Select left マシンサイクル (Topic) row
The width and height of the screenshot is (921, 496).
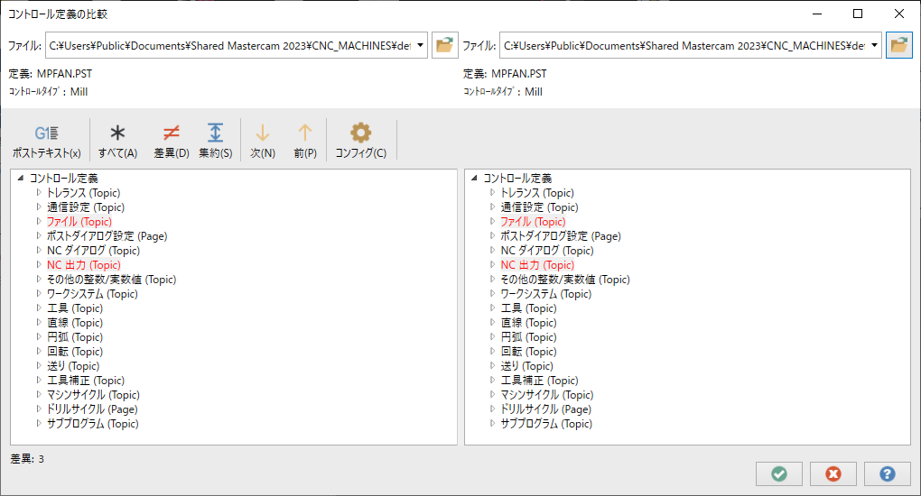coord(93,395)
